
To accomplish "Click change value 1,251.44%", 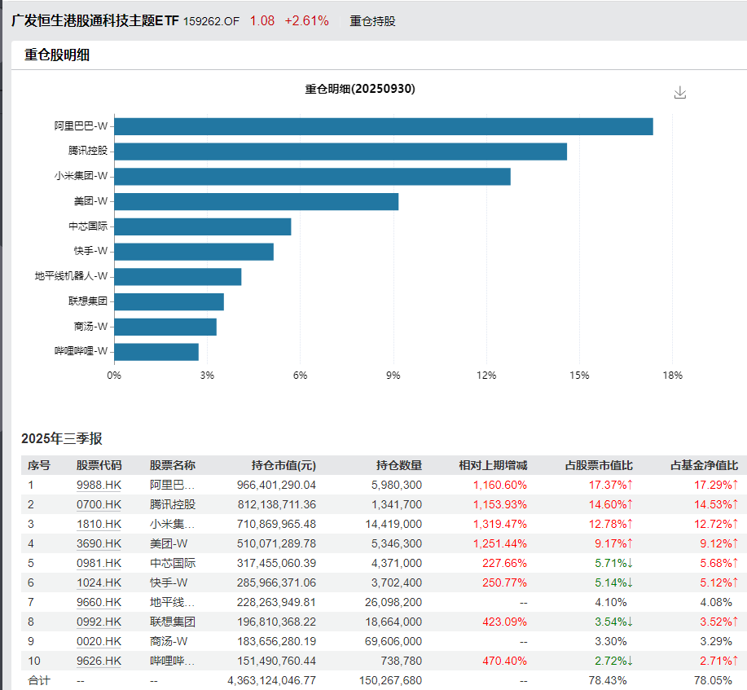I will tap(499, 543).
